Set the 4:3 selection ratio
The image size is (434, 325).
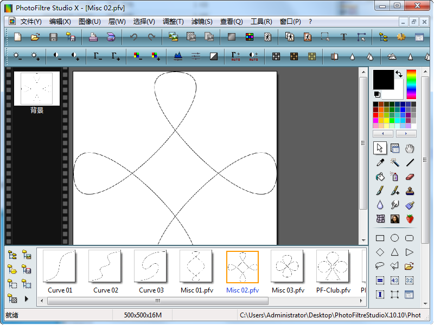[x=395, y=281]
